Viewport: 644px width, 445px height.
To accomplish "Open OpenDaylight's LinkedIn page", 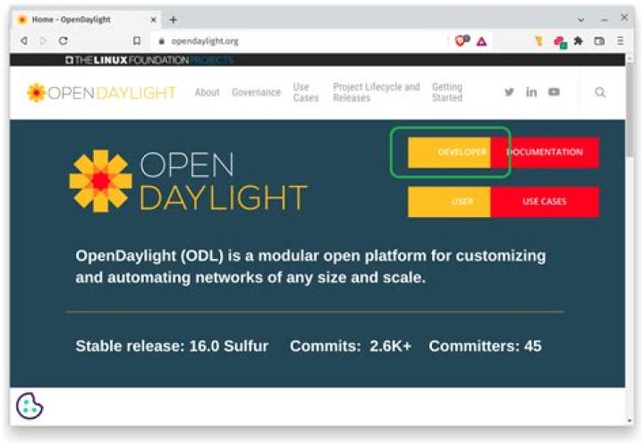I will coord(531,92).
